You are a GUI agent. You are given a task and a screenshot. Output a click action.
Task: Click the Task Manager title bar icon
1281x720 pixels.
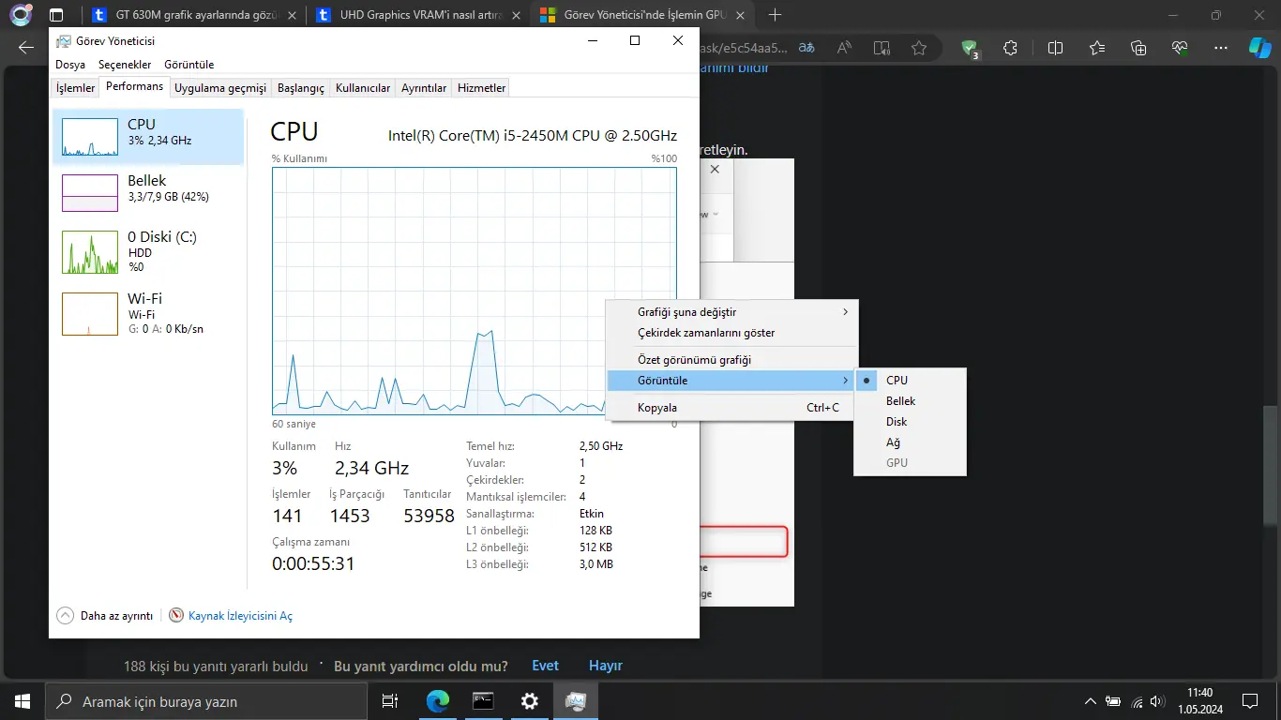(64, 41)
